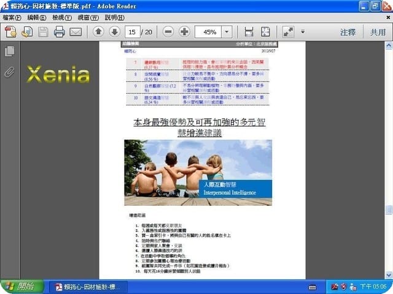Image resolution: width=393 pixels, height=294 pixels.
Task: Switch to read mode with the expand icon
Action: (x=288, y=32)
